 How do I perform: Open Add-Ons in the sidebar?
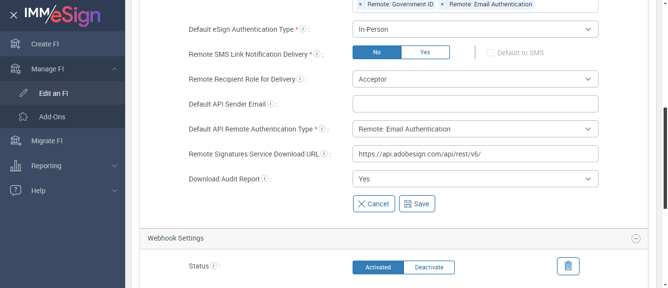(52, 117)
